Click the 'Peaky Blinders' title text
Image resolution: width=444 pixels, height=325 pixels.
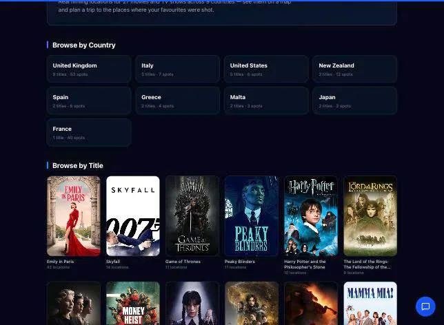coord(240,262)
